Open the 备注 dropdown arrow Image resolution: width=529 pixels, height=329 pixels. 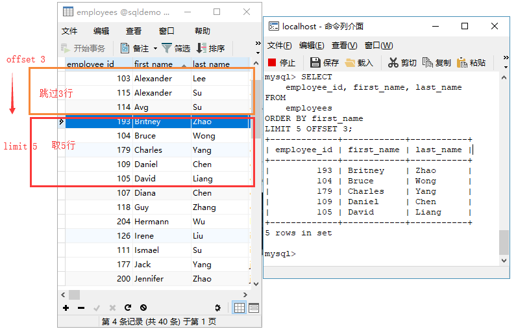tap(155, 49)
